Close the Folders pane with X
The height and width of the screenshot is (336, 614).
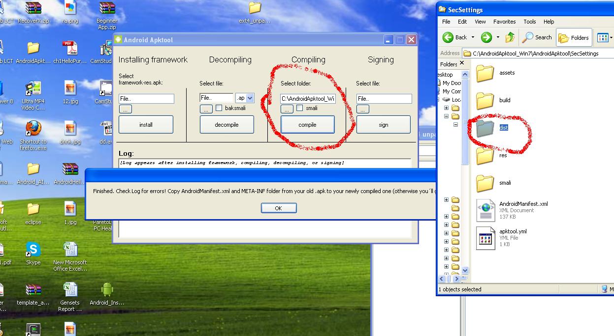click(462, 63)
